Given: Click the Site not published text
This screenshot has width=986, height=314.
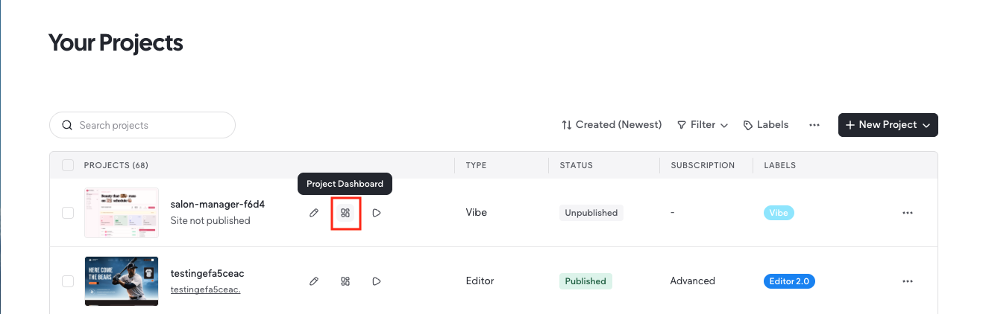Looking at the screenshot, I should point(210,221).
